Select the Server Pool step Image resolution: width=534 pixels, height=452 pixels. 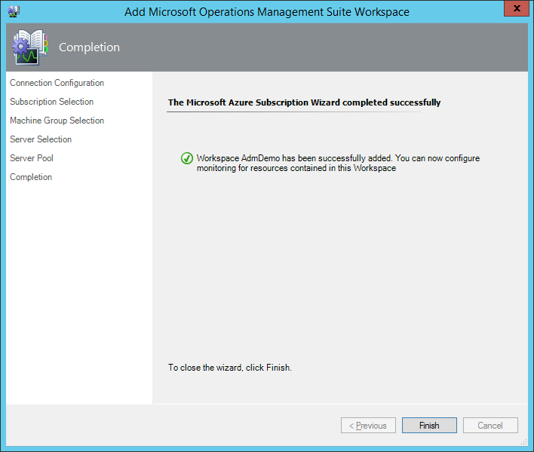tap(32, 157)
